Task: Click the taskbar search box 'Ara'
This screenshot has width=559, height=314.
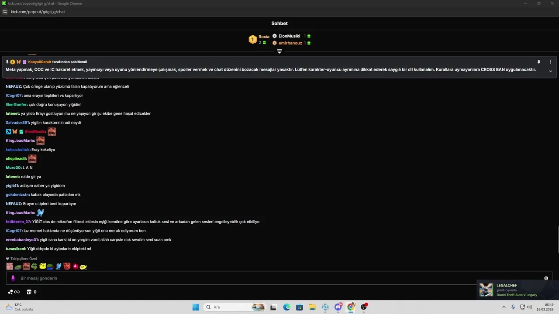Action: 235,307
